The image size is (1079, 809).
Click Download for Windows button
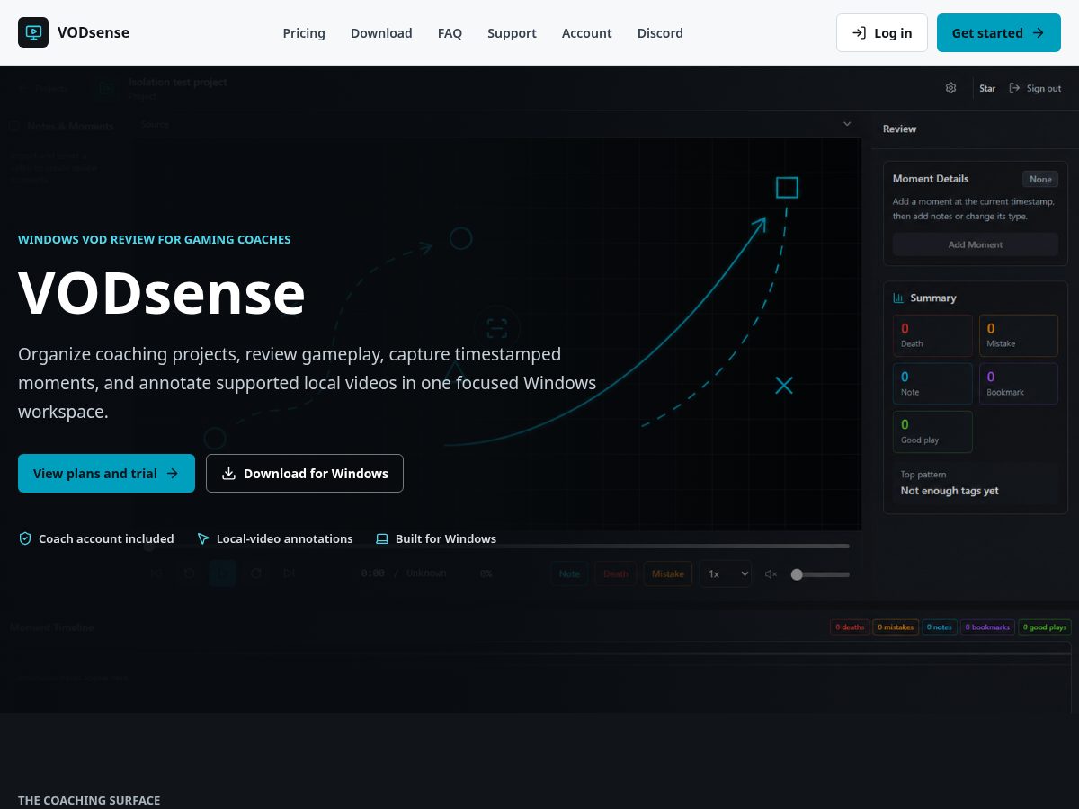point(305,473)
